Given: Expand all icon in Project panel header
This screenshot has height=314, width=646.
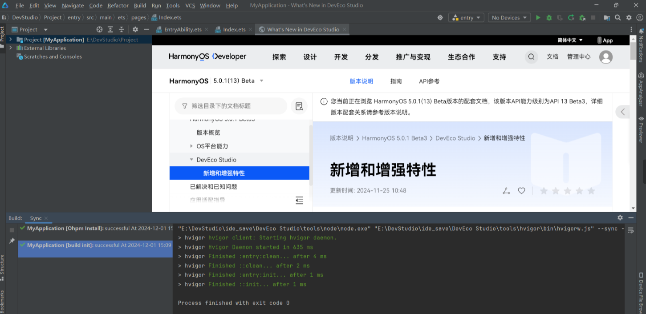Looking at the screenshot, I should click(110, 29).
